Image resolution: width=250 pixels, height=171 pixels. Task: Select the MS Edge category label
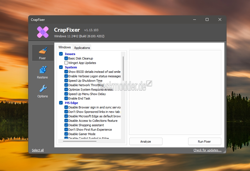pos(71,103)
